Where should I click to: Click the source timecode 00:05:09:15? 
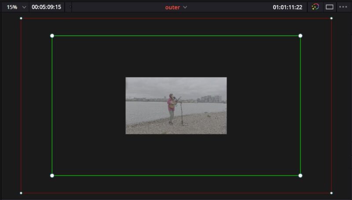pos(47,7)
